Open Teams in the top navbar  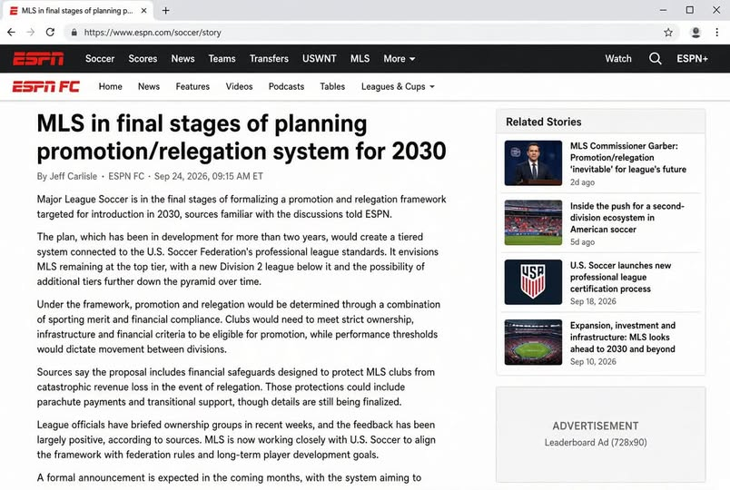pyautogui.click(x=222, y=59)
